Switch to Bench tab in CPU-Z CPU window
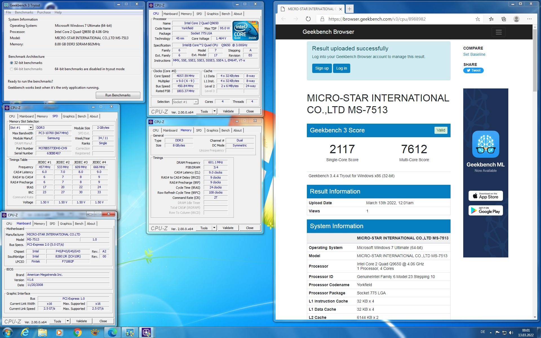The height and width of the screenshot is (338, 541). (226, 14)
